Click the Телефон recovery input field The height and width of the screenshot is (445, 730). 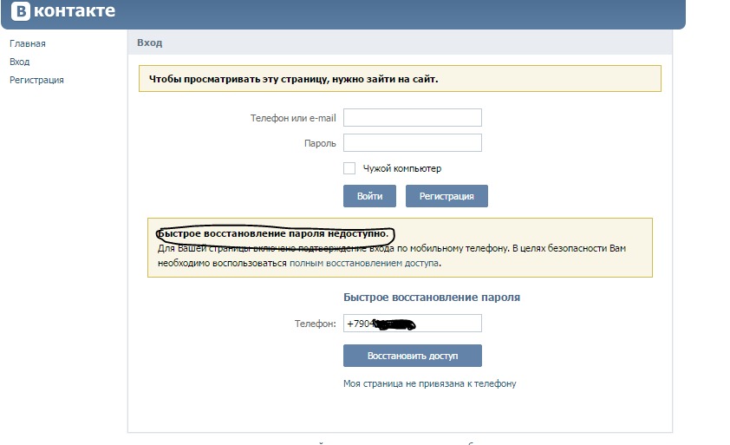[413, 324]
